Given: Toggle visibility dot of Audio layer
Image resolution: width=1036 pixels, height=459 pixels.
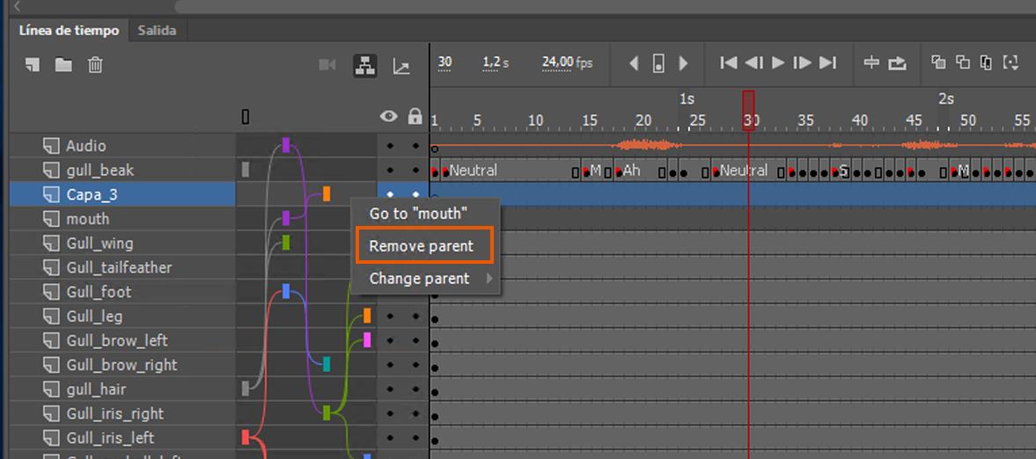Looking at the screenshot, I should (390, 146).
